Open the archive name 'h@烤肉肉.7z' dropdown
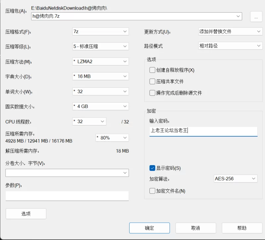265x240 pixels. (136, 16)
